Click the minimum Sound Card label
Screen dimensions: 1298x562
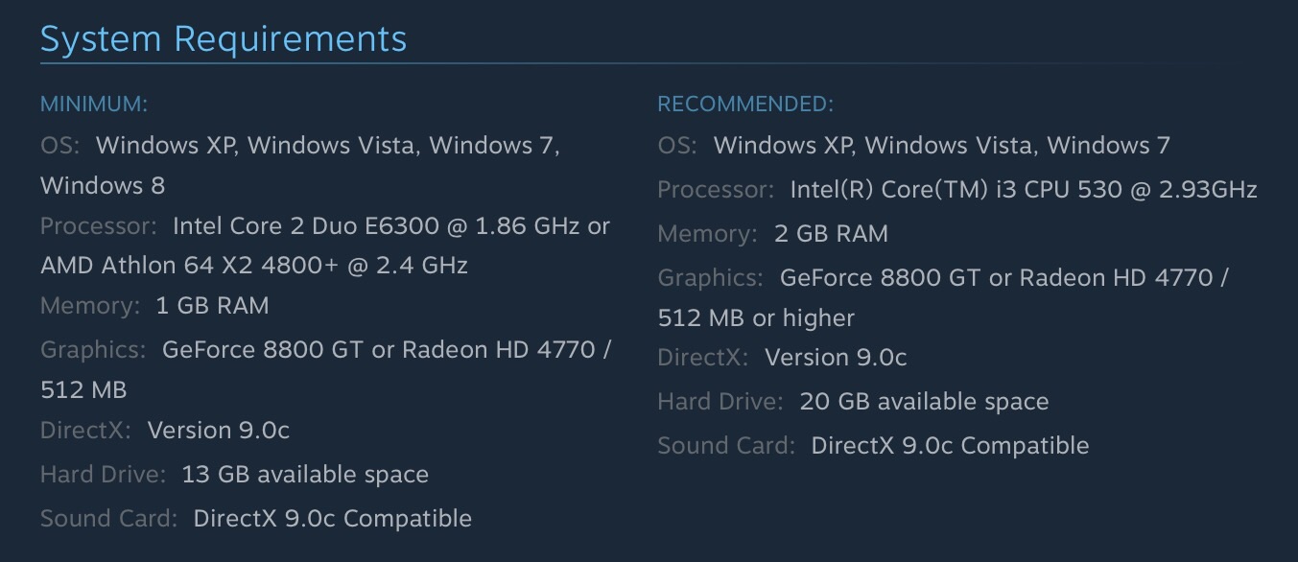[x=108, y=519]
